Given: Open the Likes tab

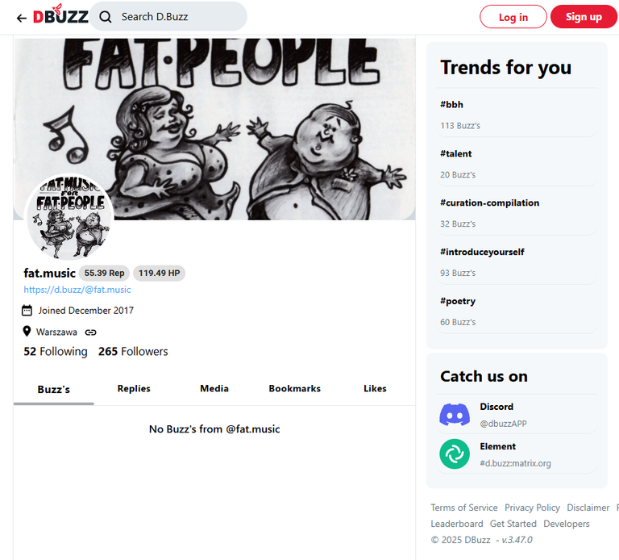Looking at the screenshot, I should [375, 389].
